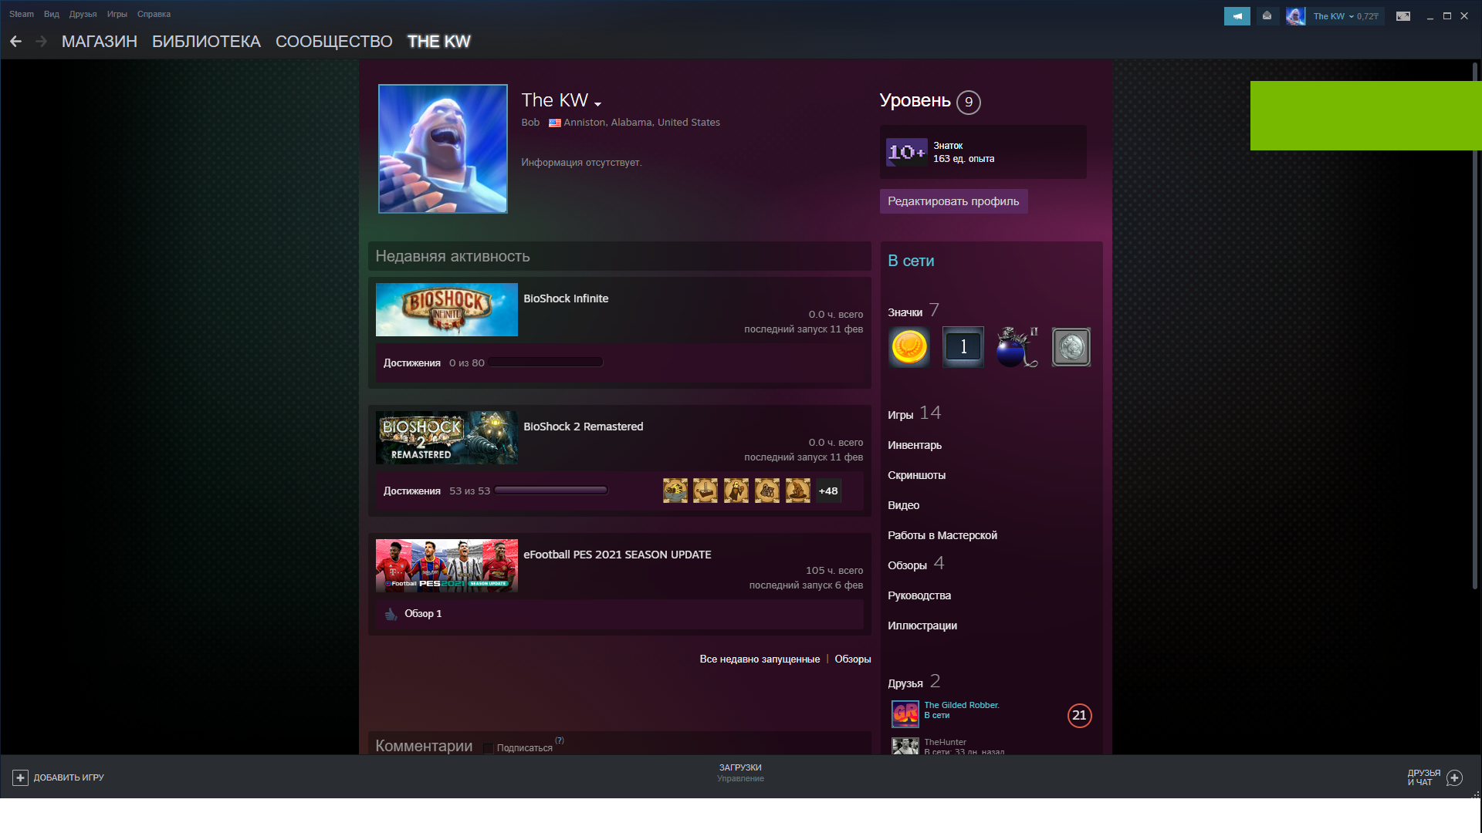Open the announcements megaphone icon

pyautogui.click(x=1237, y=15)
